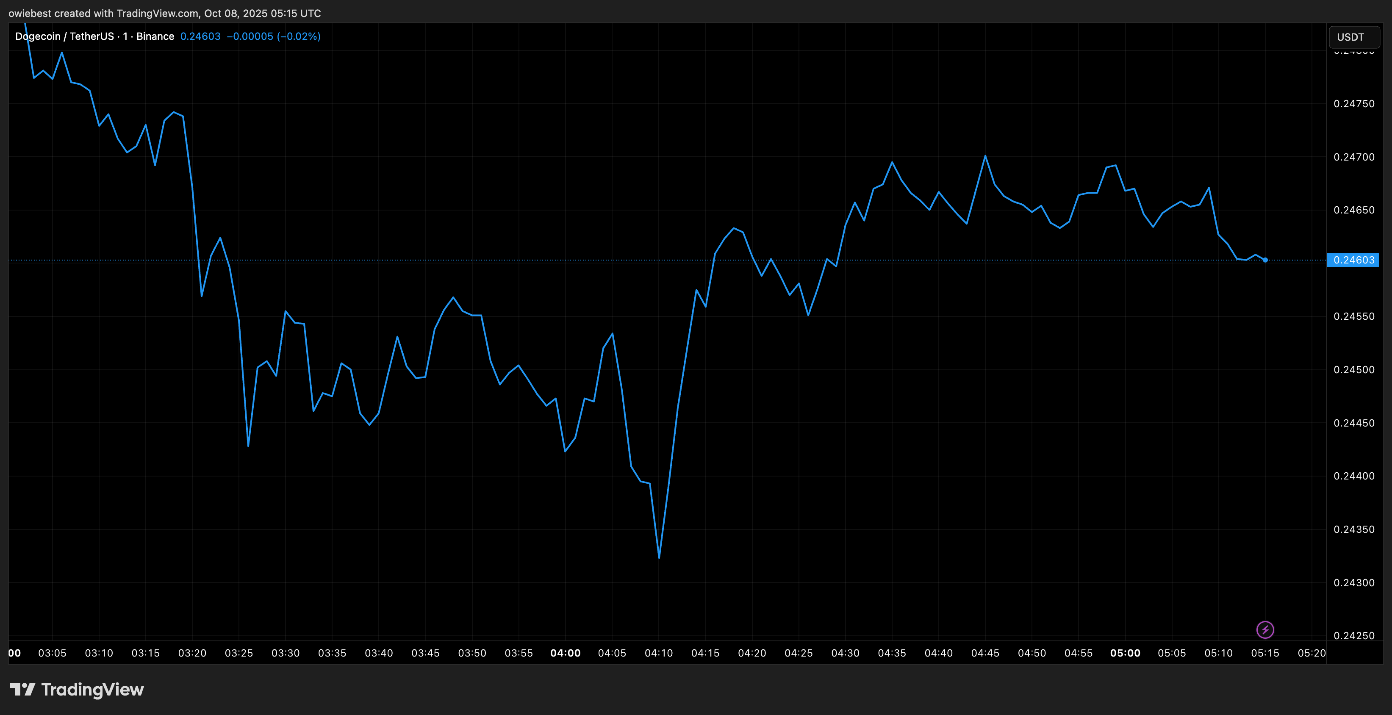Click the TradingView logo icon
Image resolution: width=1392 pixels, height=715 pixels.
(23, 689)
